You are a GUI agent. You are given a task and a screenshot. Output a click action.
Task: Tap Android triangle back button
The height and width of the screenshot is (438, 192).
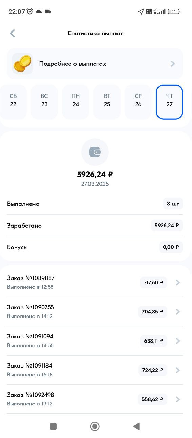[136, 426]
